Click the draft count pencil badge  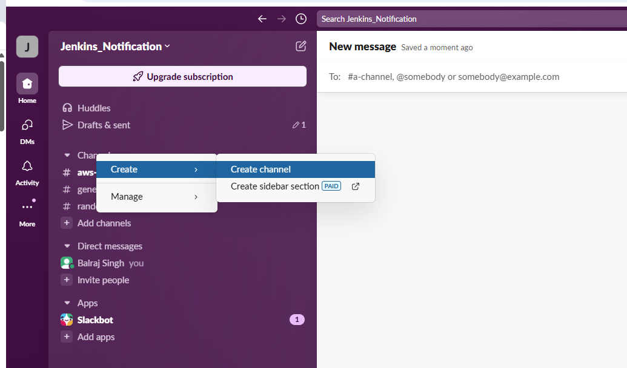pyautogui.click(x=299, y=125)
